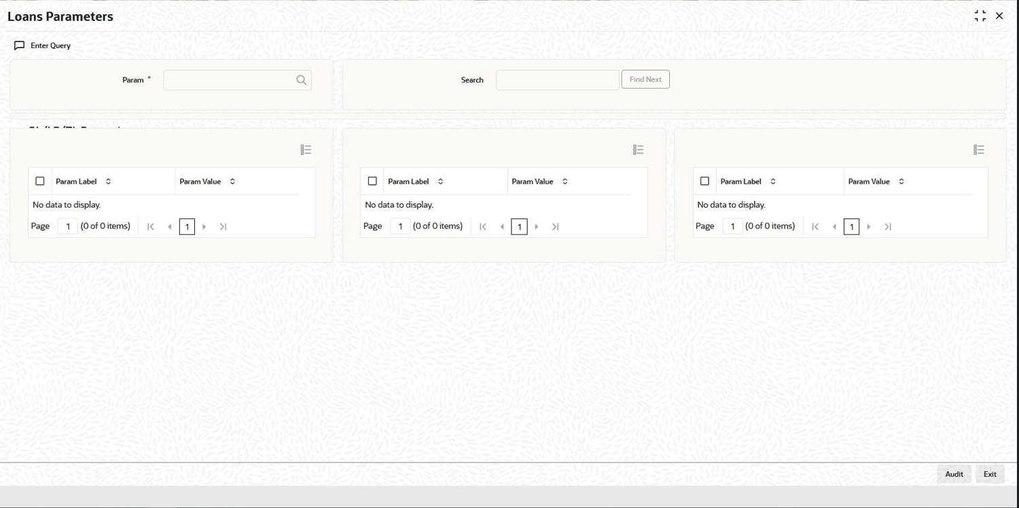Sort Param Label column in right grid
Image resolution: width=1019 pixels, height=508 pixels.
coord(772,182)
